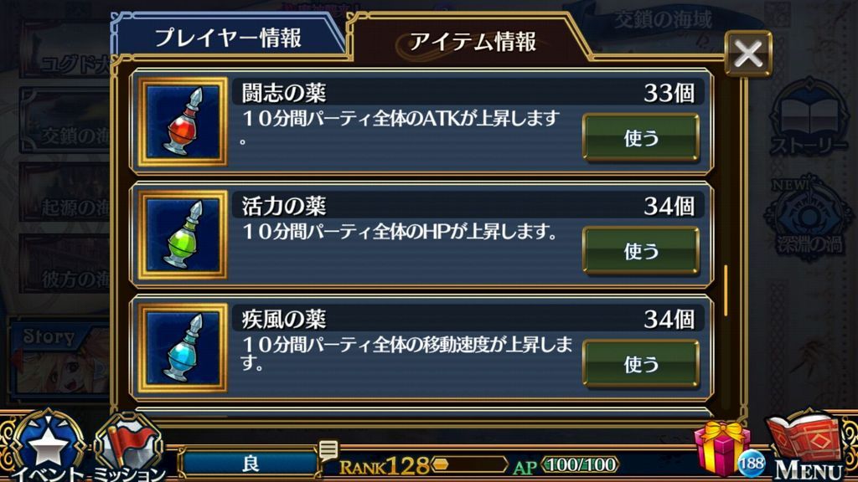858x482 pixels.
Task: Click the item list scrollbar thumb
Action: tap(726, 290)
